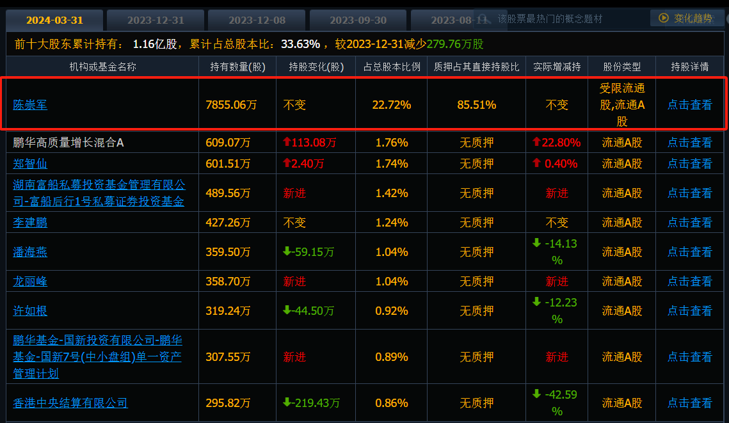Click the 609.07万 holding value
The width and height of the screenshot is (729, 423).
[228, 142]
